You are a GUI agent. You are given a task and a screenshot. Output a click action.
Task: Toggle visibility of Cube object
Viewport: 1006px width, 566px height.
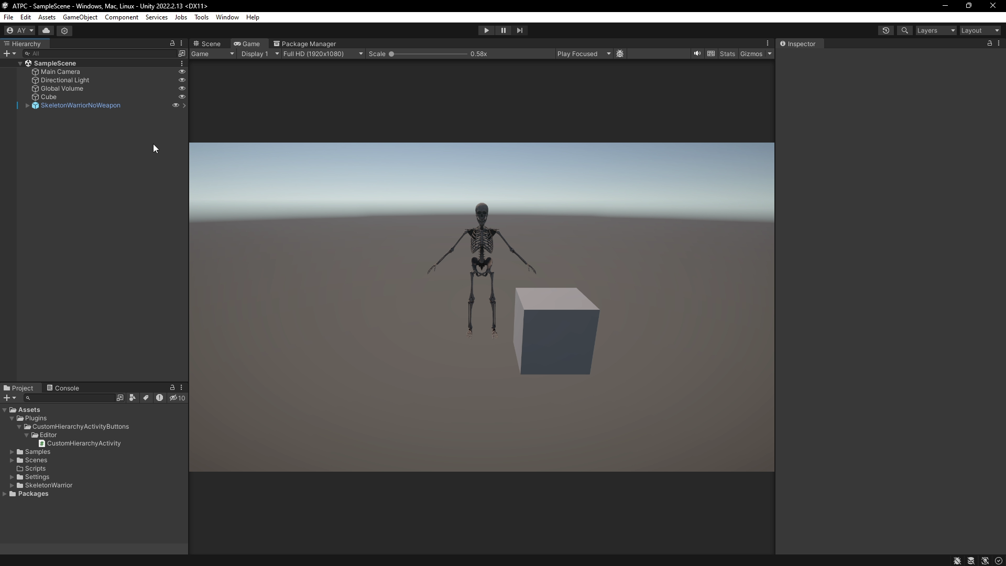pyautogui.click(x=182, y=97)
